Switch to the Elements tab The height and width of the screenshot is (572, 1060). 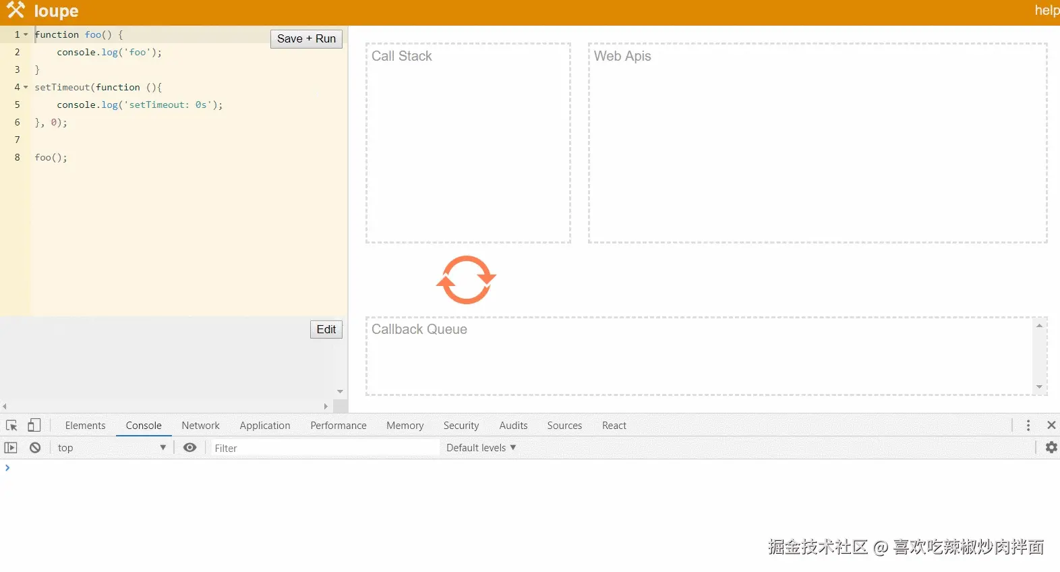coord(85,426)
